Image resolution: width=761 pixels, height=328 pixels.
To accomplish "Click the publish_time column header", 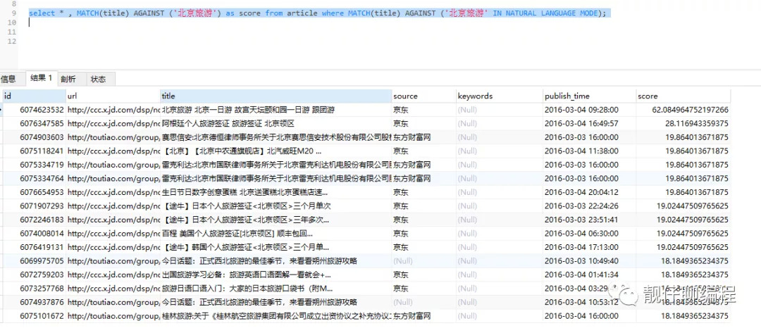I will 587,96.
